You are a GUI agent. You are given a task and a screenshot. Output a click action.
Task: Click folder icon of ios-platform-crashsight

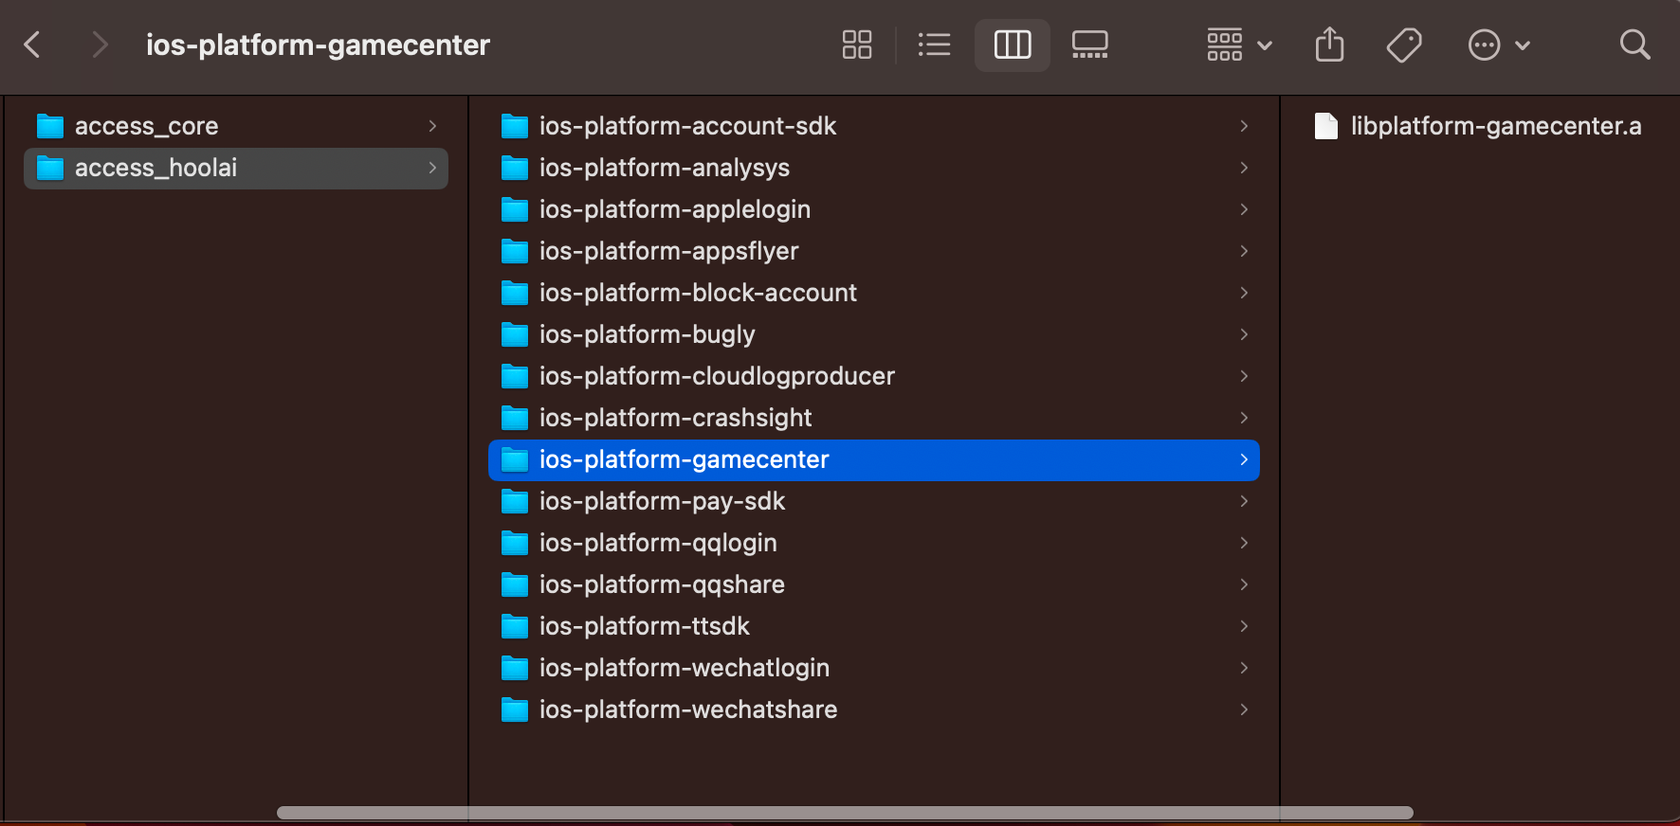tap(515, 418)
